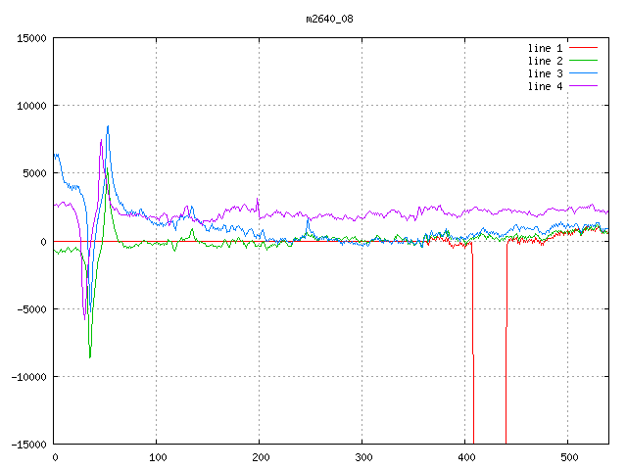Click y-axis label 15000

coord(31,38)
